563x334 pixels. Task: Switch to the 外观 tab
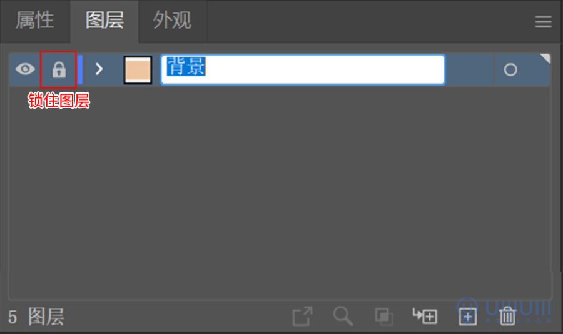pyautogui.click(x=173, y=20)
